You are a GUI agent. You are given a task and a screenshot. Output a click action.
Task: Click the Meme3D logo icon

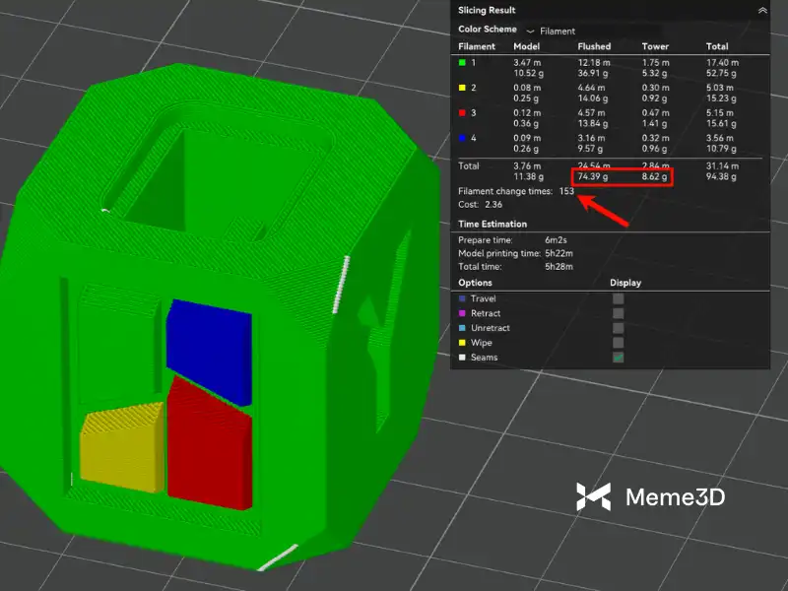[x=594, y=497]
